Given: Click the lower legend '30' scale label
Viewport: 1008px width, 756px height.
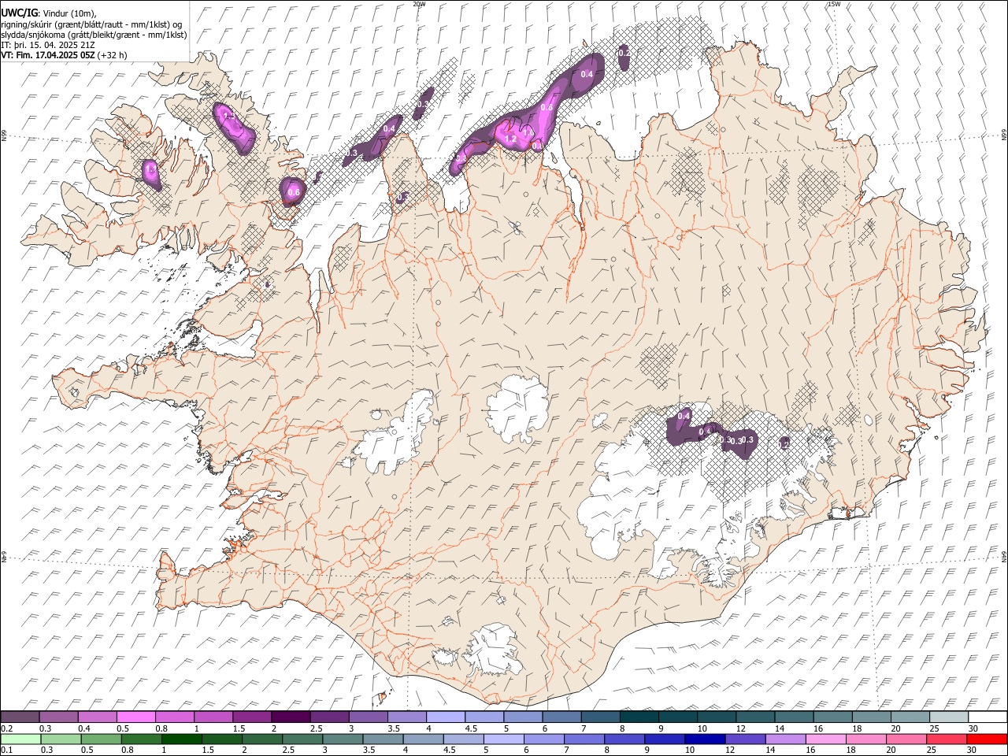Looking at the screenshot, I should coord(973,750).
